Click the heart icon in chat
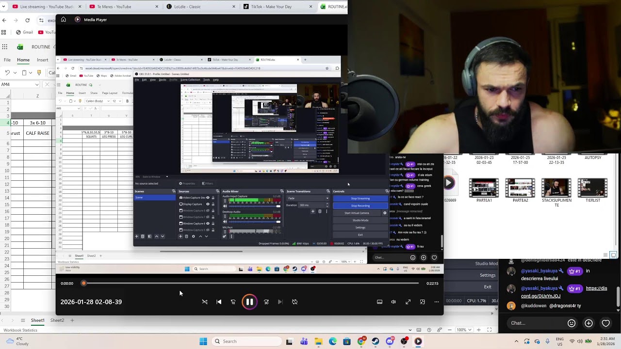Image resolution: width=621 pixels, height=349 pixels. (x=605, y=323)
